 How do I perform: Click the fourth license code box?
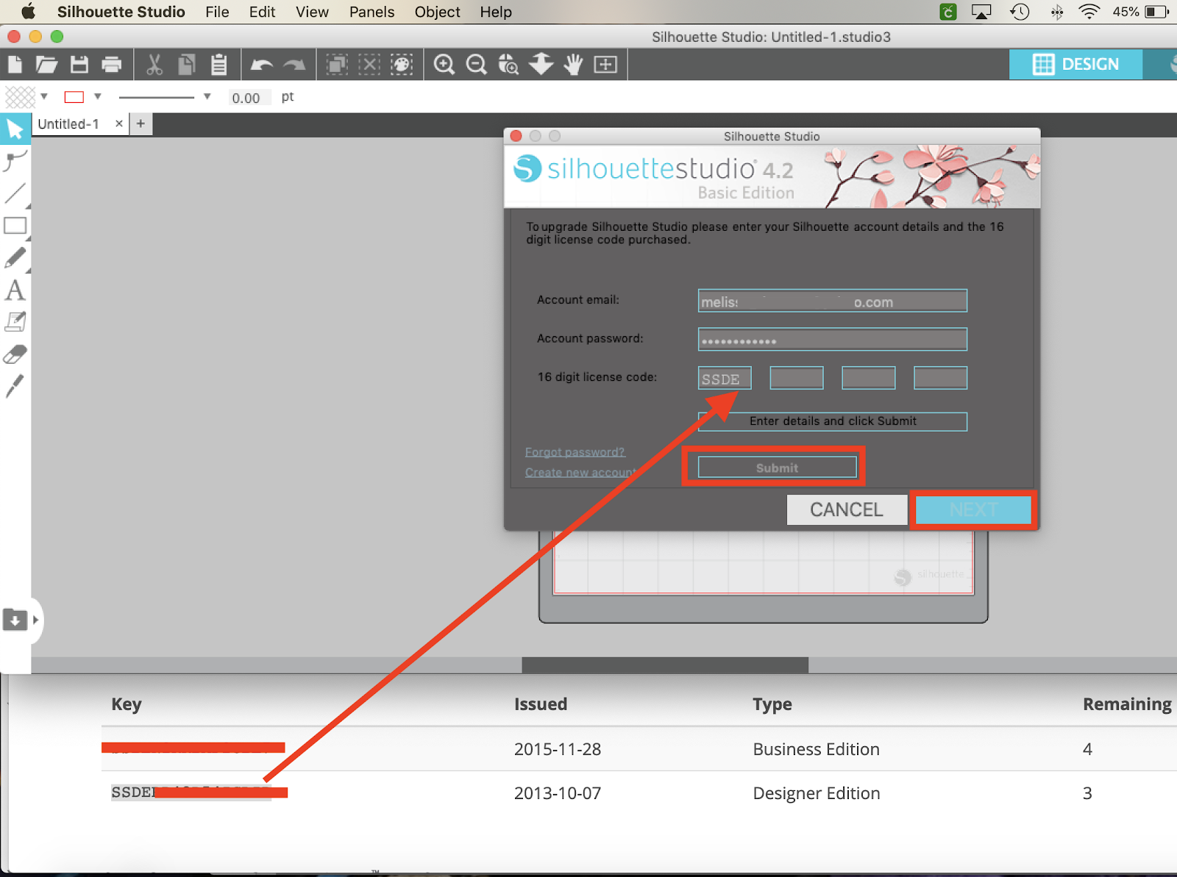coord(940,378)
